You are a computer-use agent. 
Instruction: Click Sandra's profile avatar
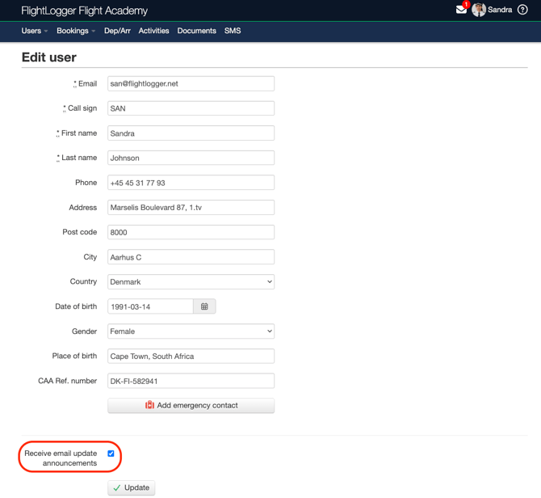coord(479,10)
